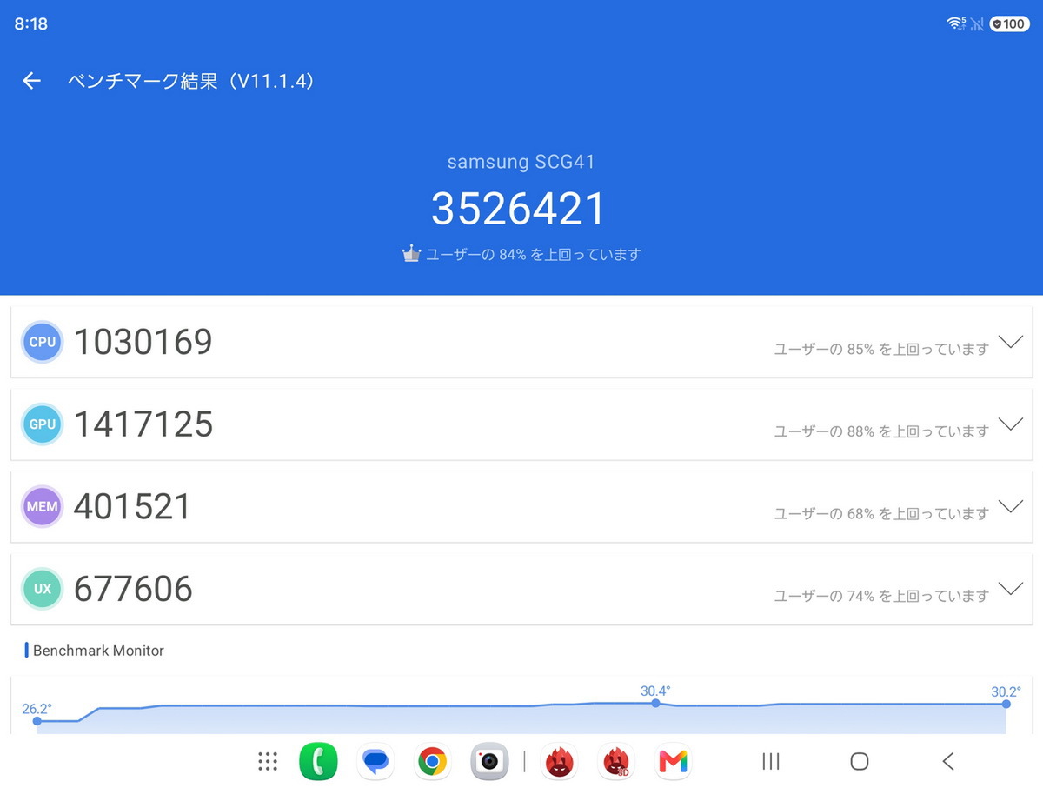Open the AnTuTu Benchmark app icon

pyautogui.click(x=559, y=762)
